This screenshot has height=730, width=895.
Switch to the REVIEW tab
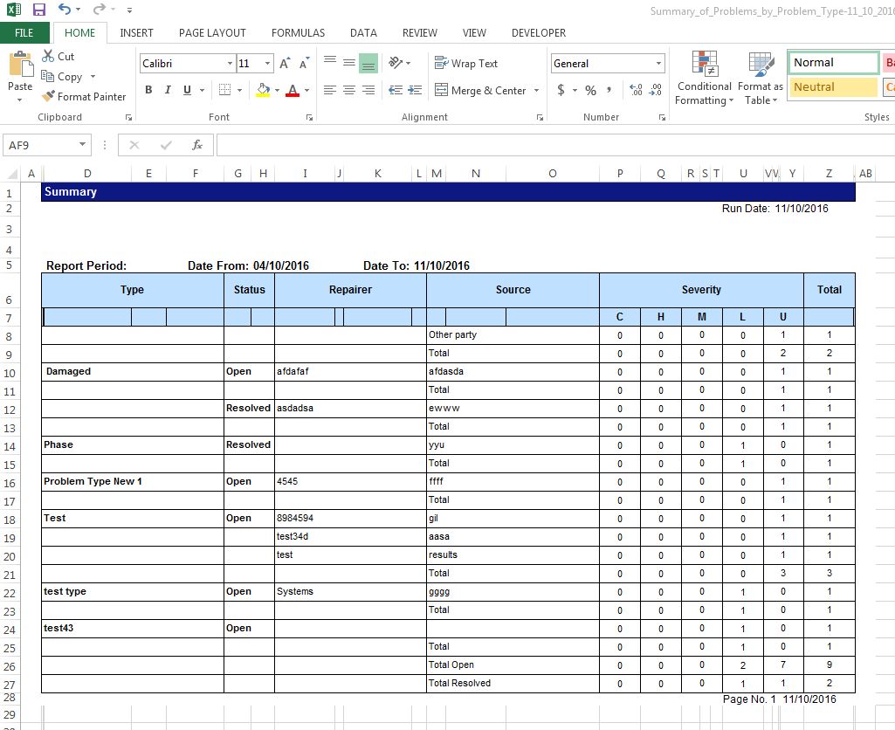coord(419,32)
